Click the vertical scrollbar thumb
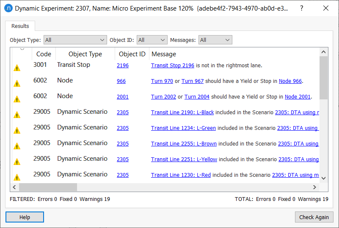 (x=323, y=78)
